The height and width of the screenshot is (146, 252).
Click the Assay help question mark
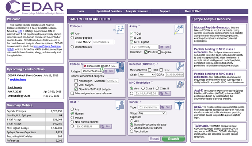[x=139, y=26]
